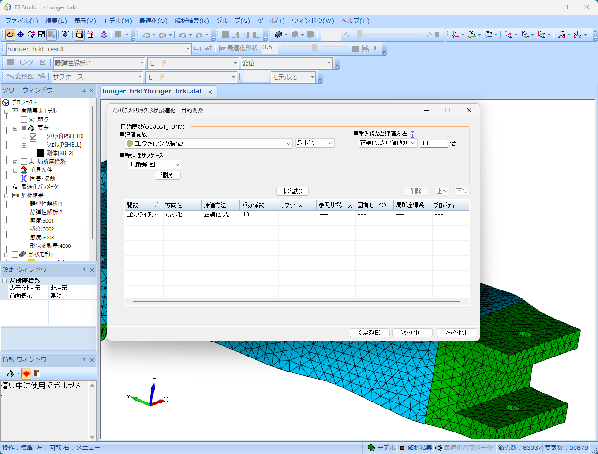Select 感度:3001 in the tree

click(42, 221)
